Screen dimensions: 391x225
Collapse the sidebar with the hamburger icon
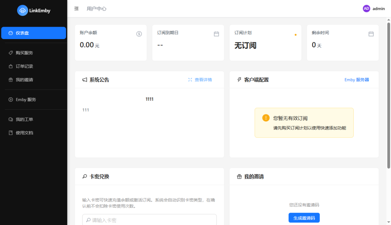tap(76, 9)
